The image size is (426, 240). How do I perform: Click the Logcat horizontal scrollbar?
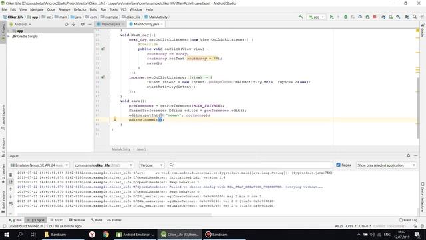click(x=114, y=215)
